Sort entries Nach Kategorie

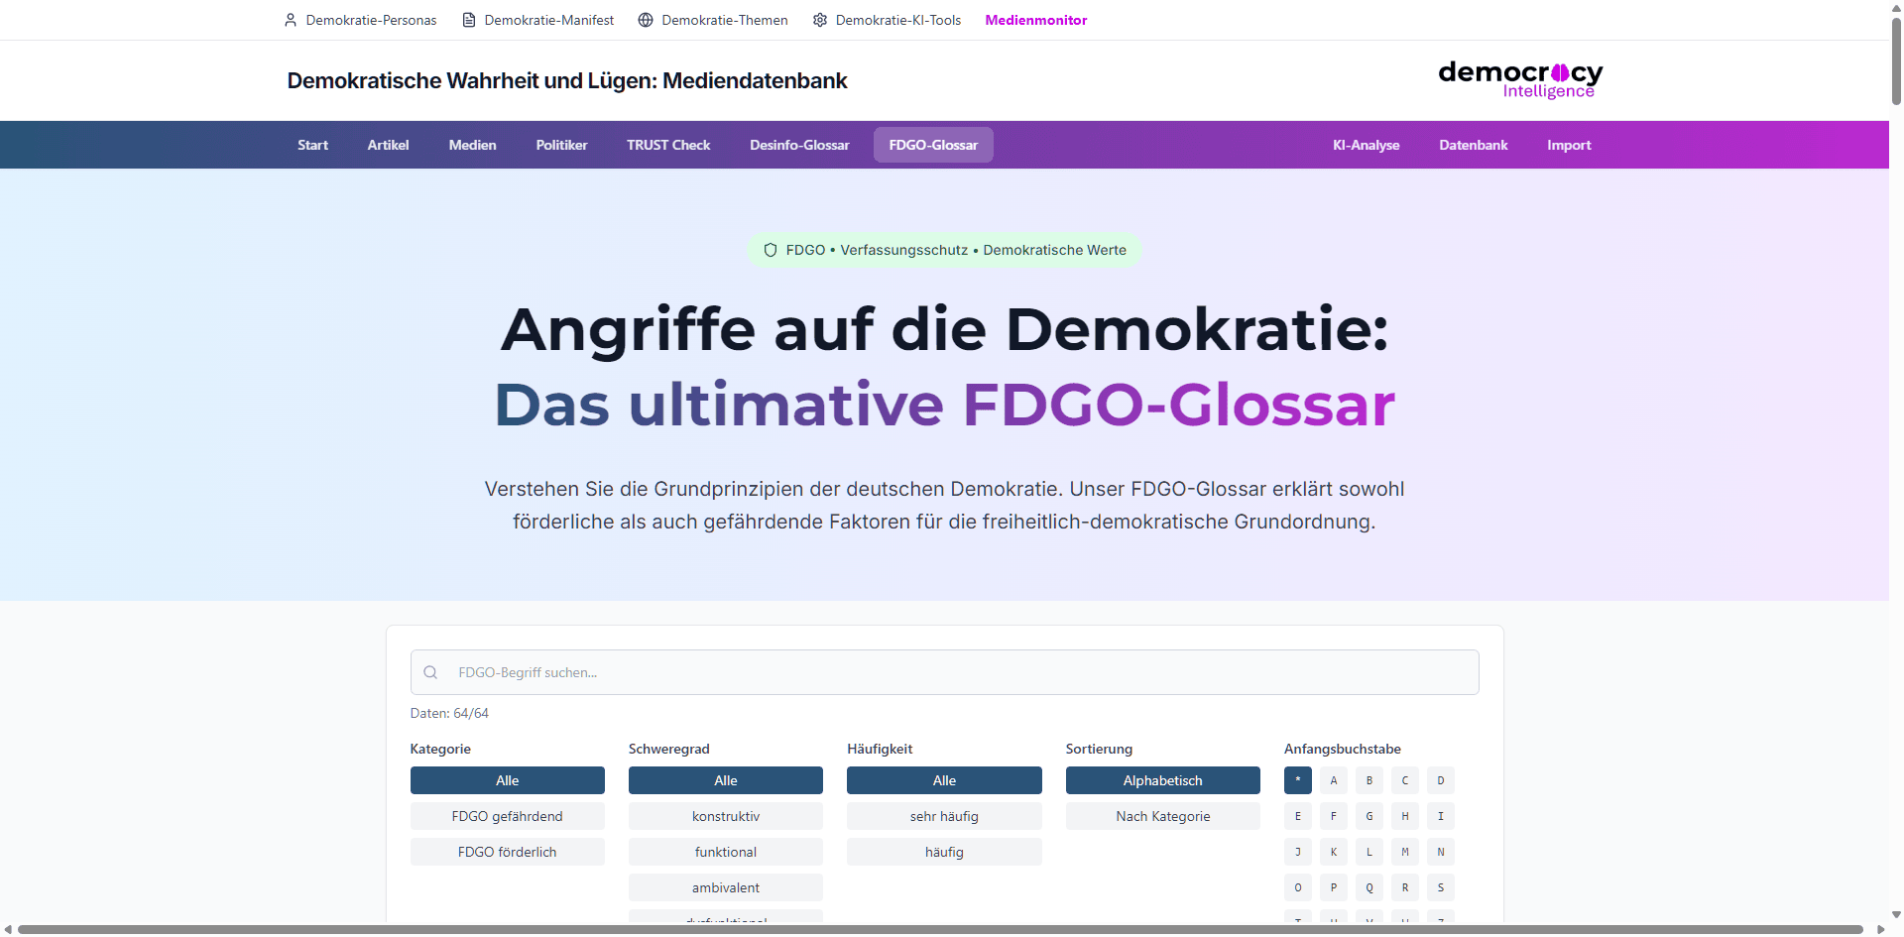[x=1162, y=816]
